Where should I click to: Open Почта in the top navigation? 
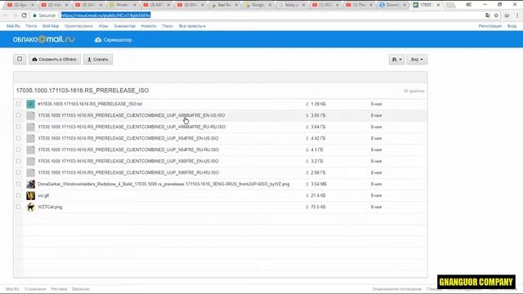coord(31,26)
